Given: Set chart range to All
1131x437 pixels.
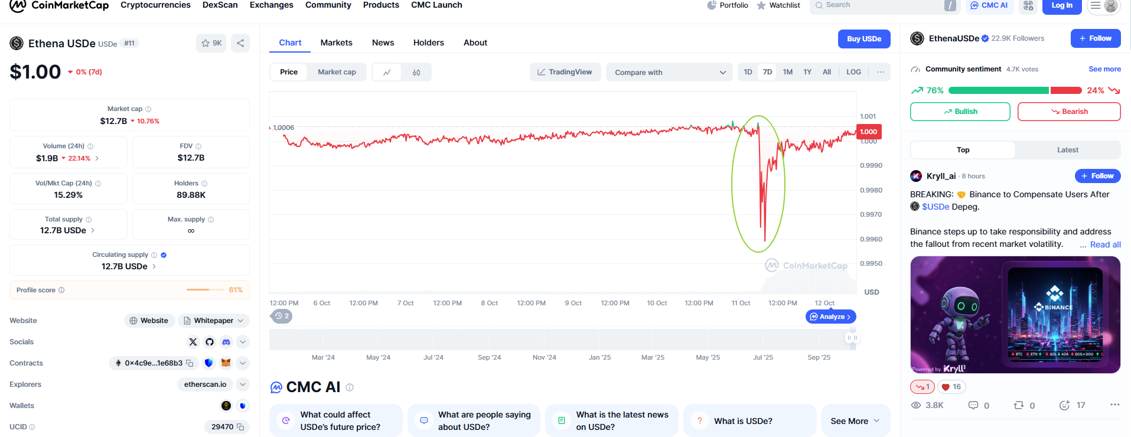Looking at the screenshot, I should (x=827, y=72).
